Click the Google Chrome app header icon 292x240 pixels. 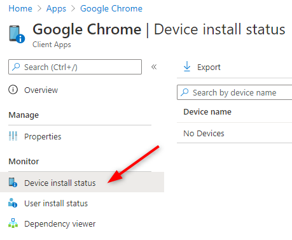(17, 34)
